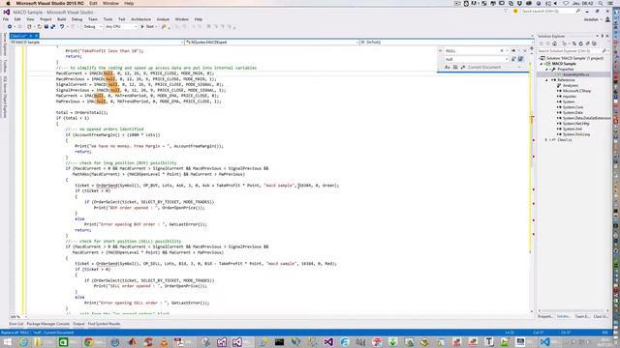Toggle Use Regular Expressions in find panel
Screen dimensions: 620x348
coord(463,67)
